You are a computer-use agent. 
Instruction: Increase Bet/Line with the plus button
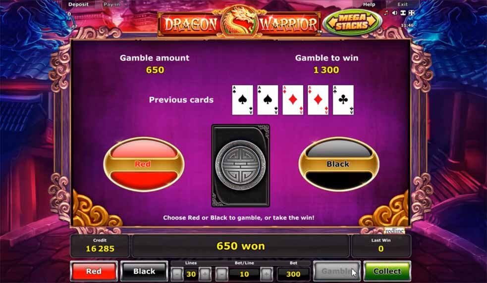267,274
